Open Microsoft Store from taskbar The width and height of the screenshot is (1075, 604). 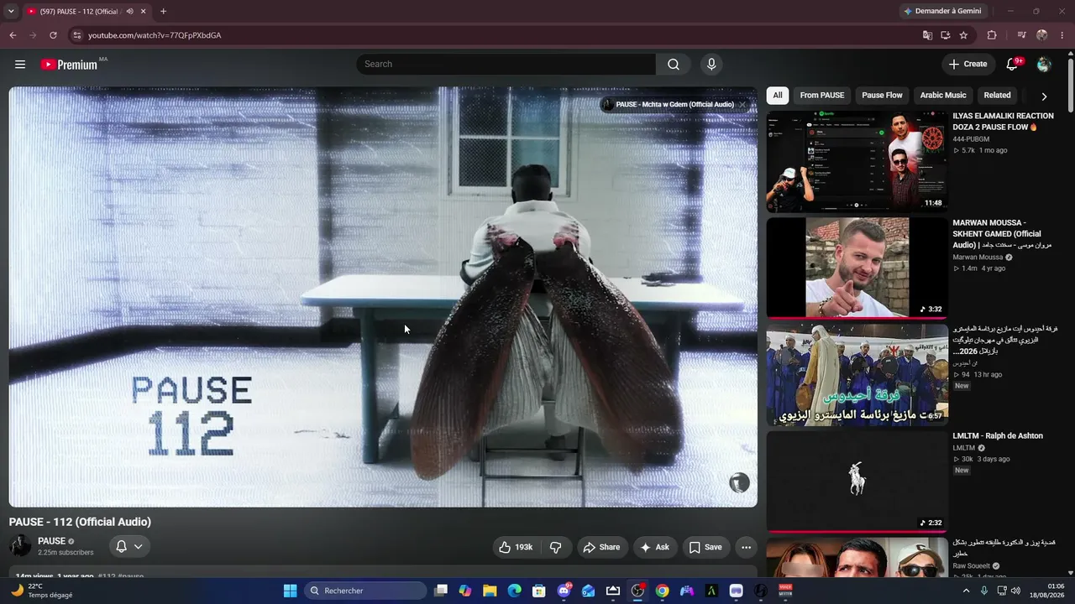point(539,591)
